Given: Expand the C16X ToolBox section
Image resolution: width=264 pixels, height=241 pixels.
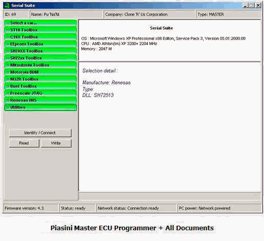Looking at the screenshot, I should 40,37.
